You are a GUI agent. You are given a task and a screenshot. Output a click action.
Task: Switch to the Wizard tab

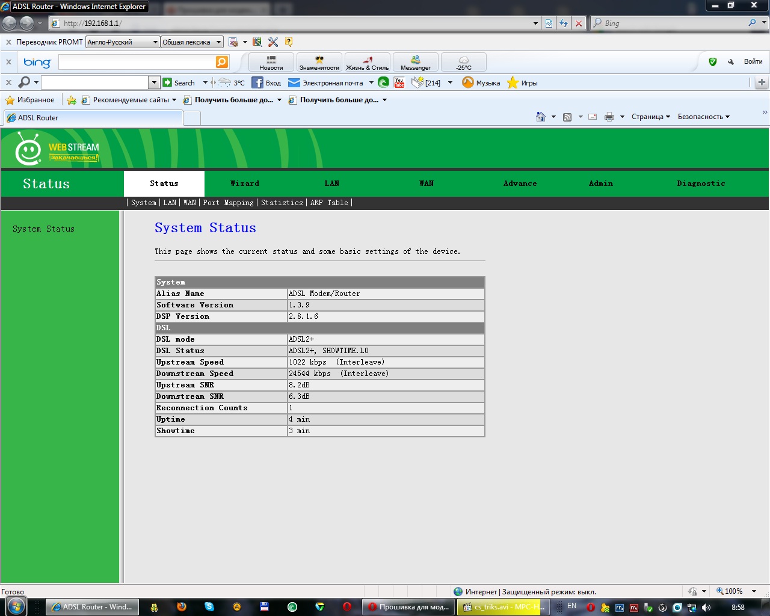(245, 183)
